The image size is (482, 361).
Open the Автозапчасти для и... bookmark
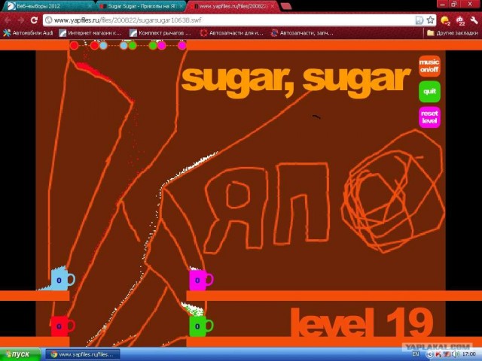pos(232,33)
